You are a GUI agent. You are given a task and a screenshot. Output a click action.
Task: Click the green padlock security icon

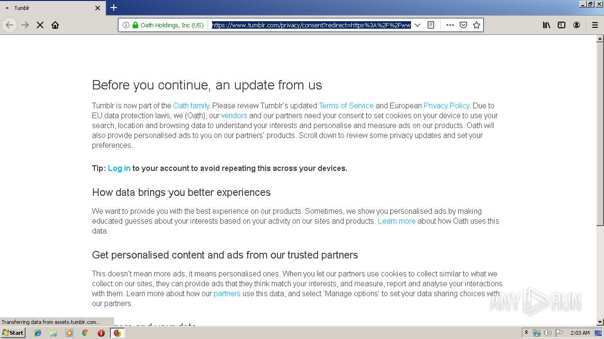[x=135, y=25]
